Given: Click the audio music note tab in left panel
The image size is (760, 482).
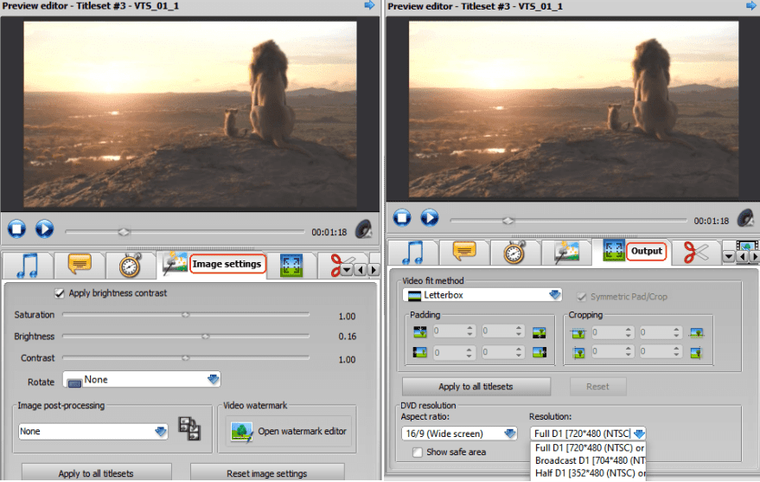Looking at the screenshot, I should pos(27,264).
